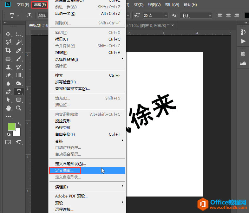Choose 拷贝 menu entry

(87, 39)
